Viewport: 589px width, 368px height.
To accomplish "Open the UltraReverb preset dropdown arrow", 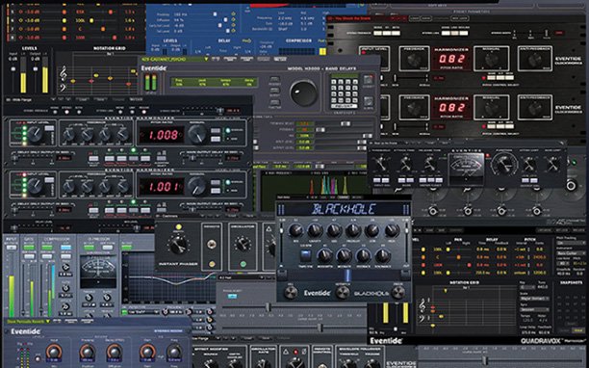I will pos(48,322).
